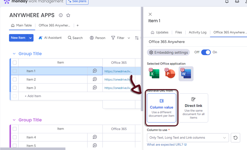Viewport: 247px width, 150px height.
Task: Open the Files tab
Action: (x=178, y=32)
